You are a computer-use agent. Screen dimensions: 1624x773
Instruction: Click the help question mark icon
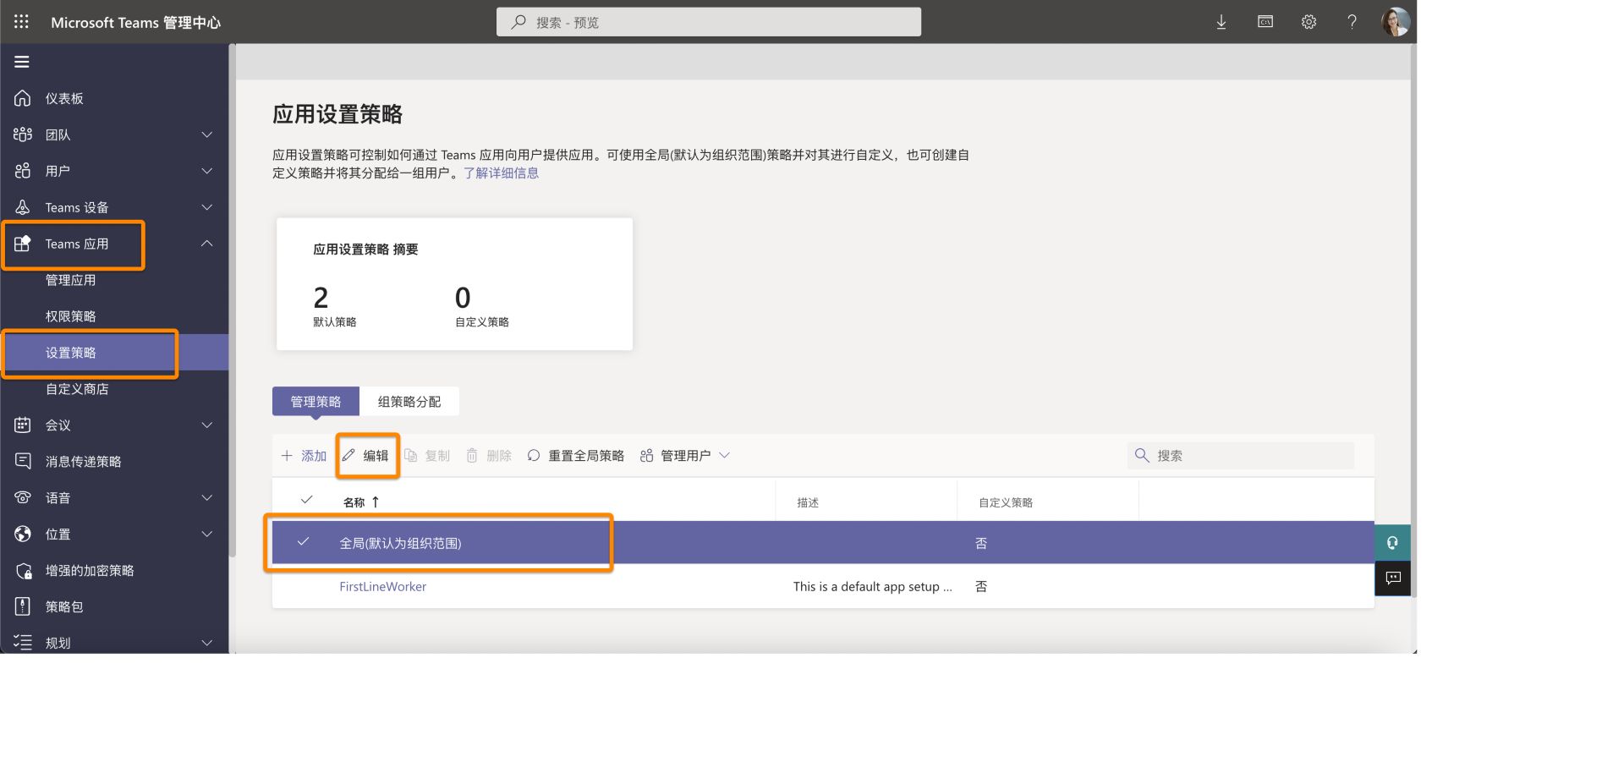1352,22
